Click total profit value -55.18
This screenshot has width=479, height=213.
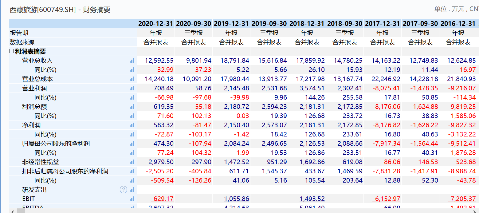202,107
